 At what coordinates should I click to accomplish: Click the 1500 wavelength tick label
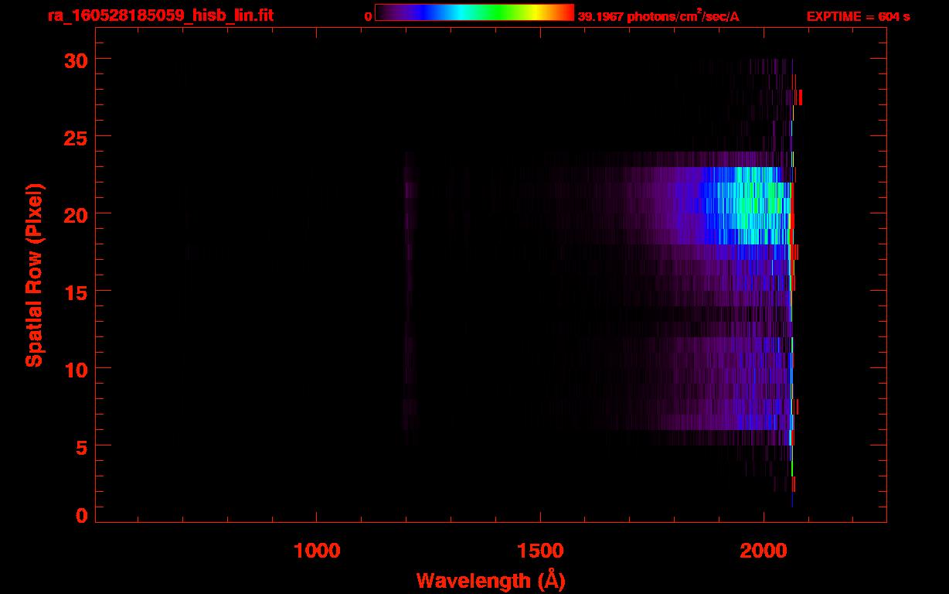pos(540,551)
